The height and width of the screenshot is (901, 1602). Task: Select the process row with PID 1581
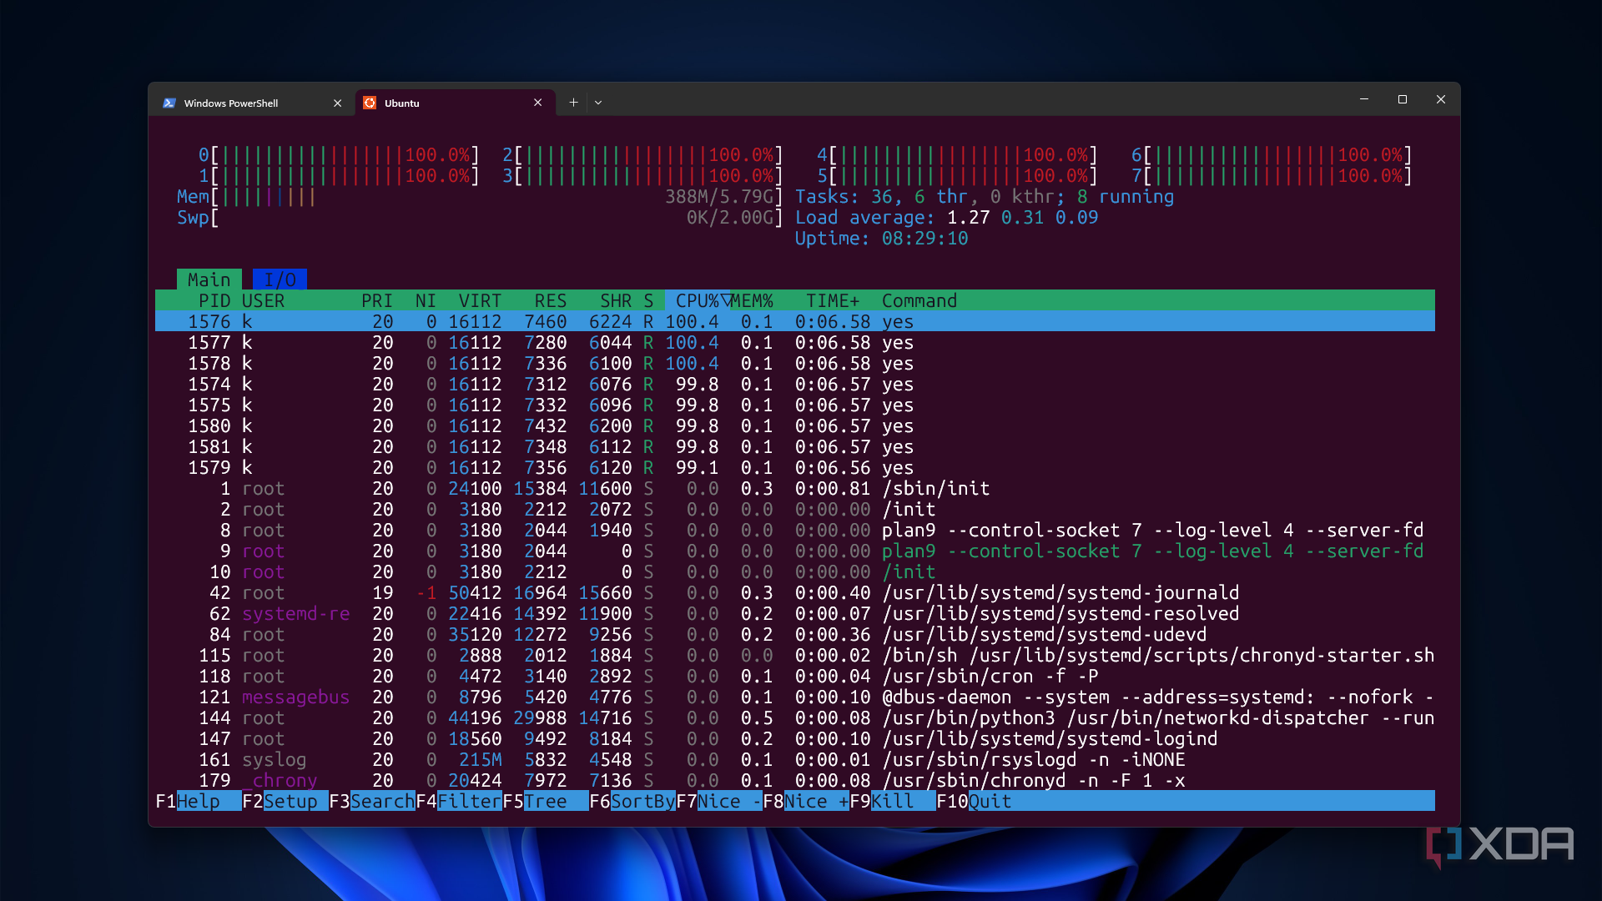pos(794,446)
